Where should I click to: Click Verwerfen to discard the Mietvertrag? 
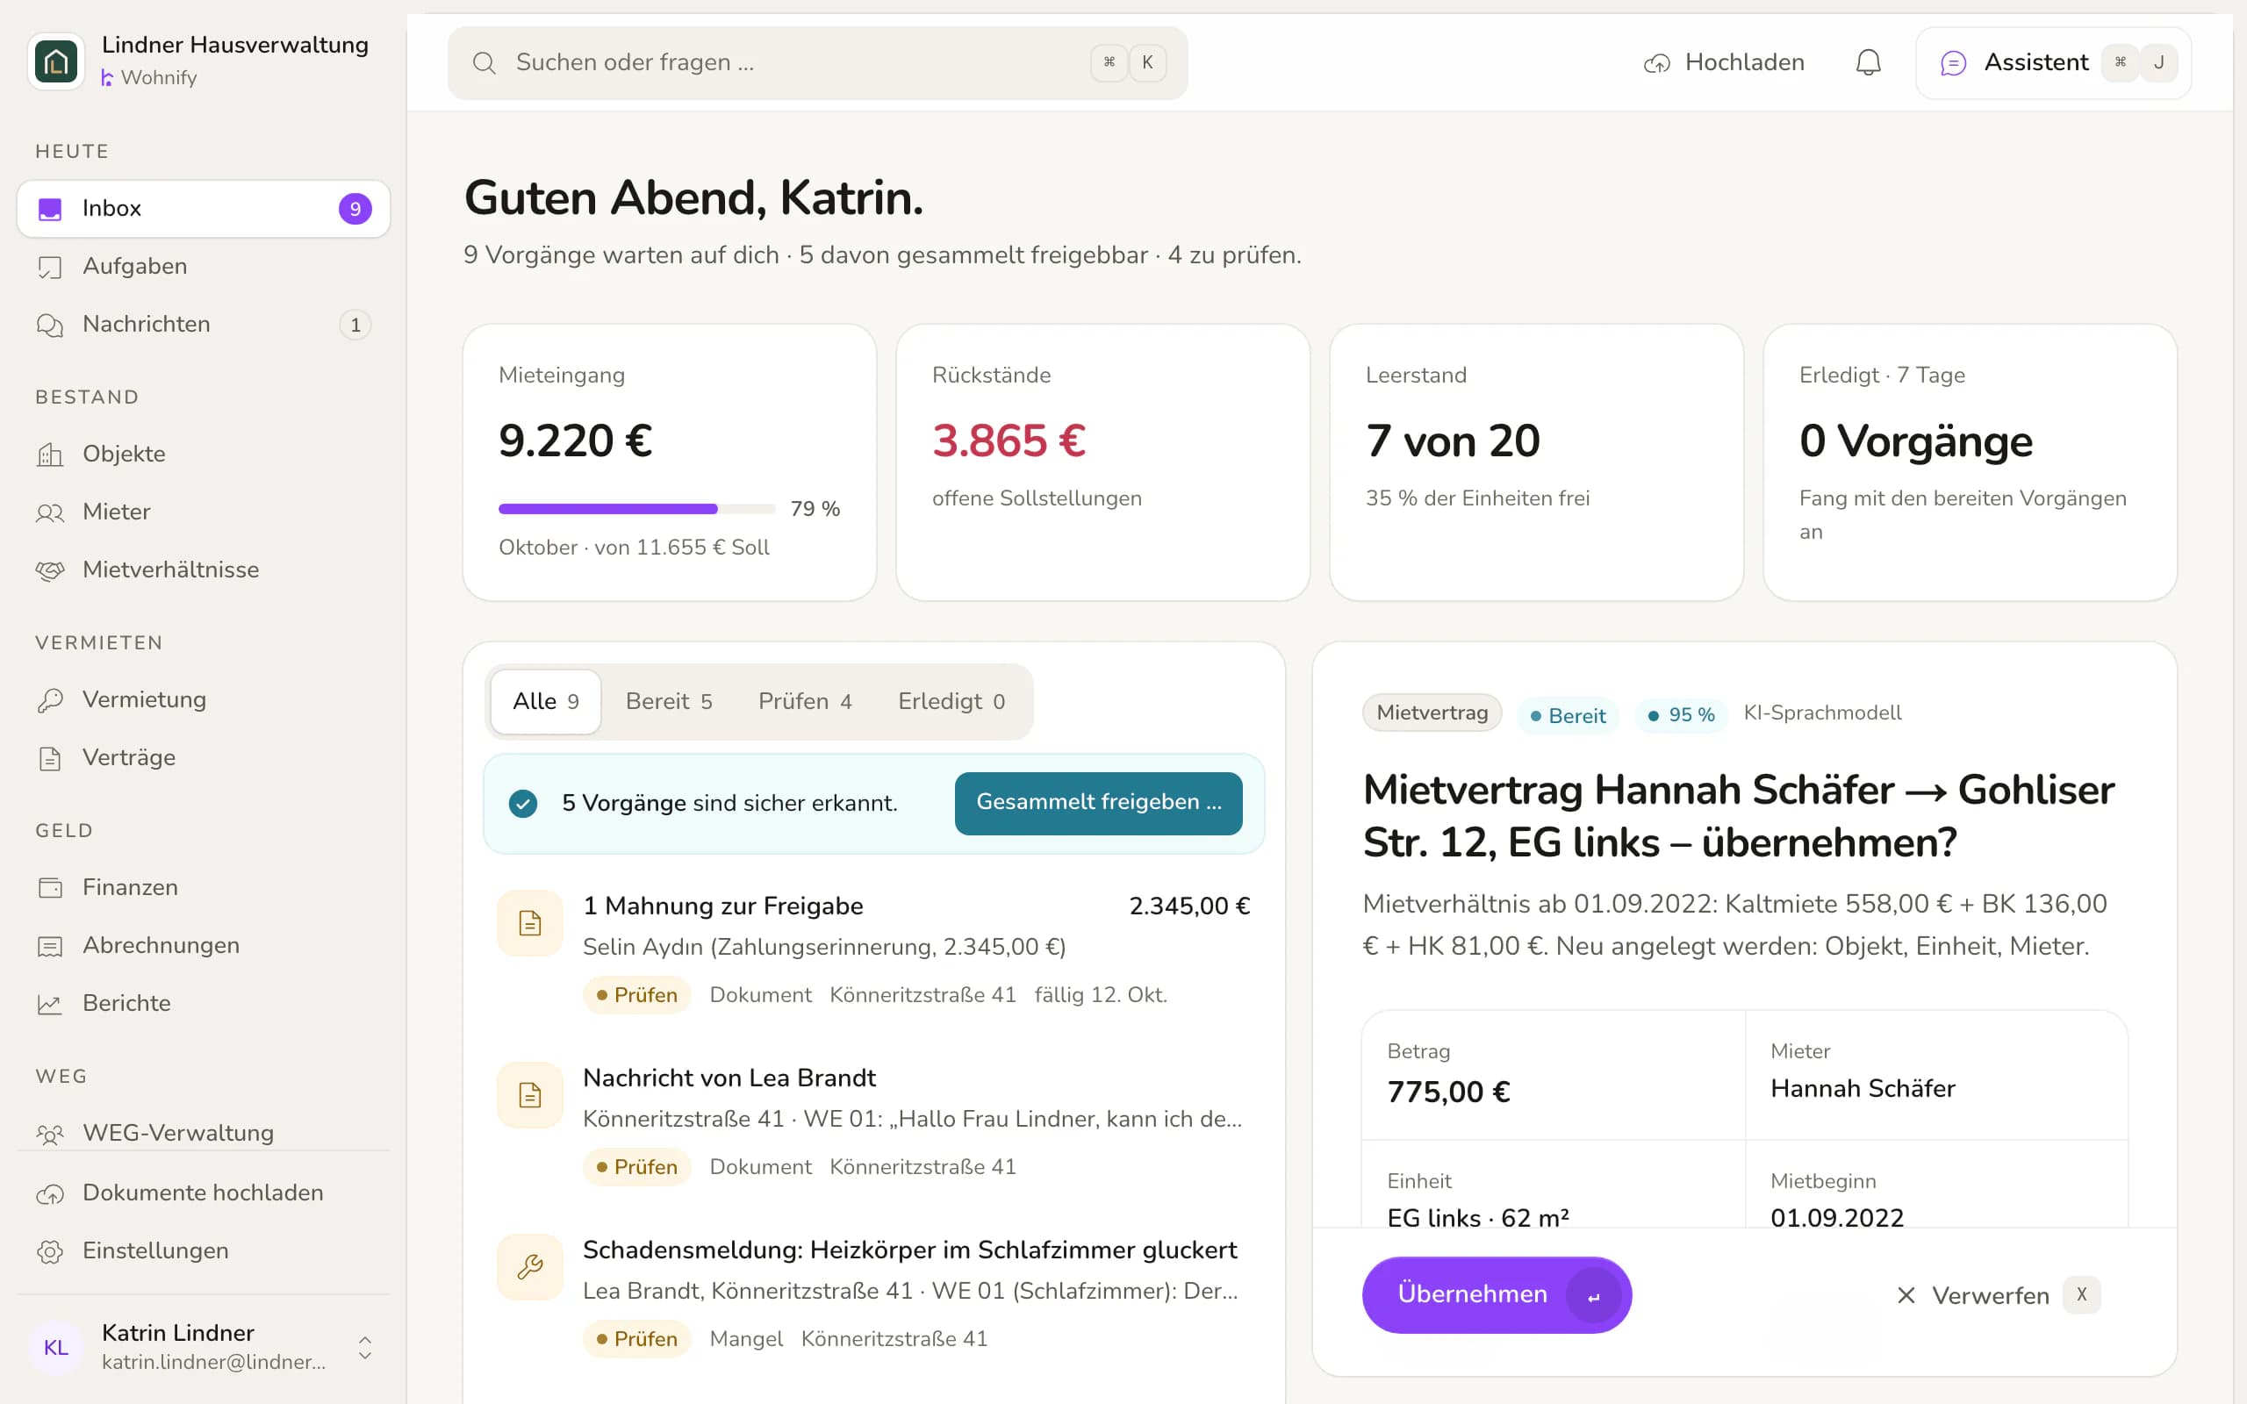point(1997,1295)
